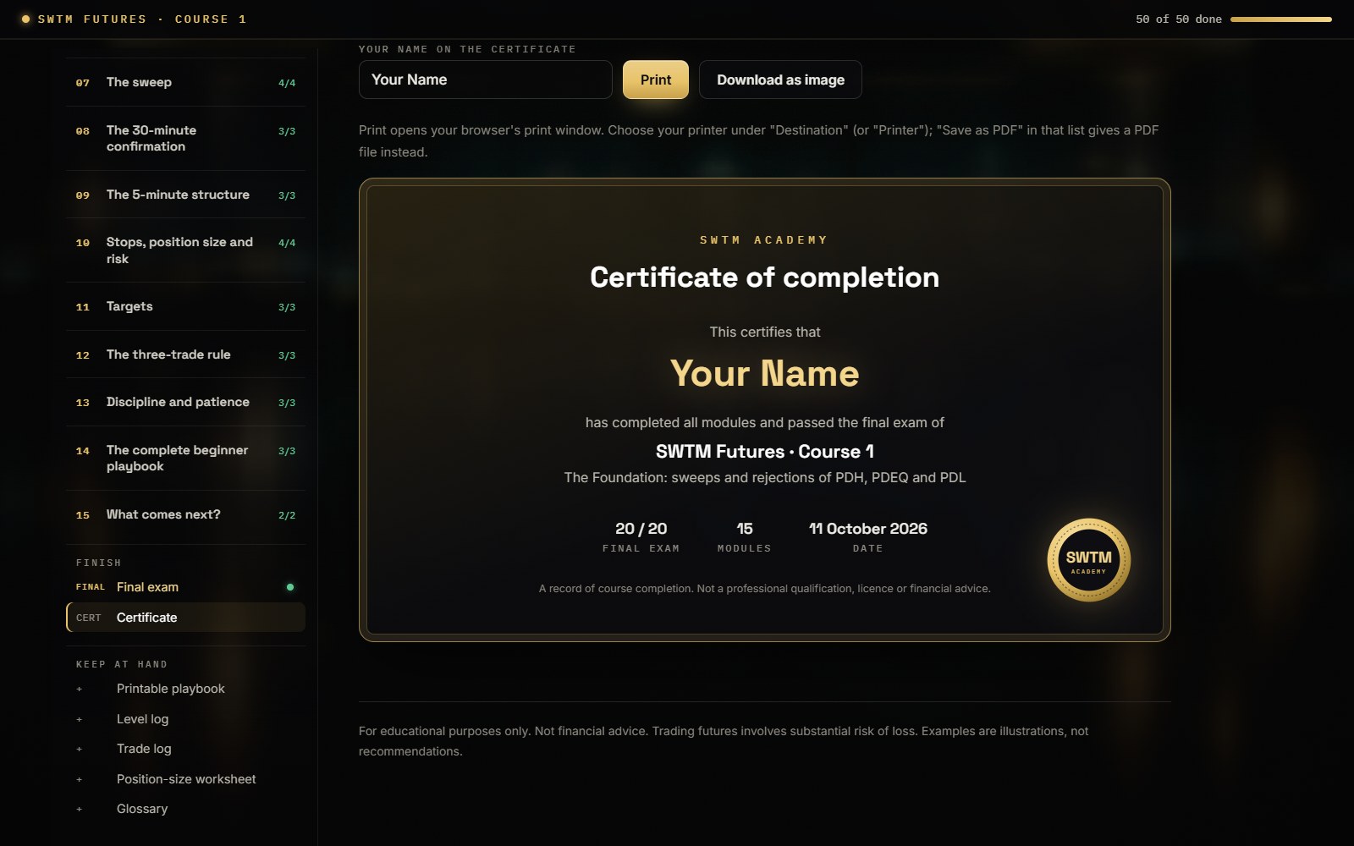
Task: Go to module 15 What comes next?
Action: [185, 514]
